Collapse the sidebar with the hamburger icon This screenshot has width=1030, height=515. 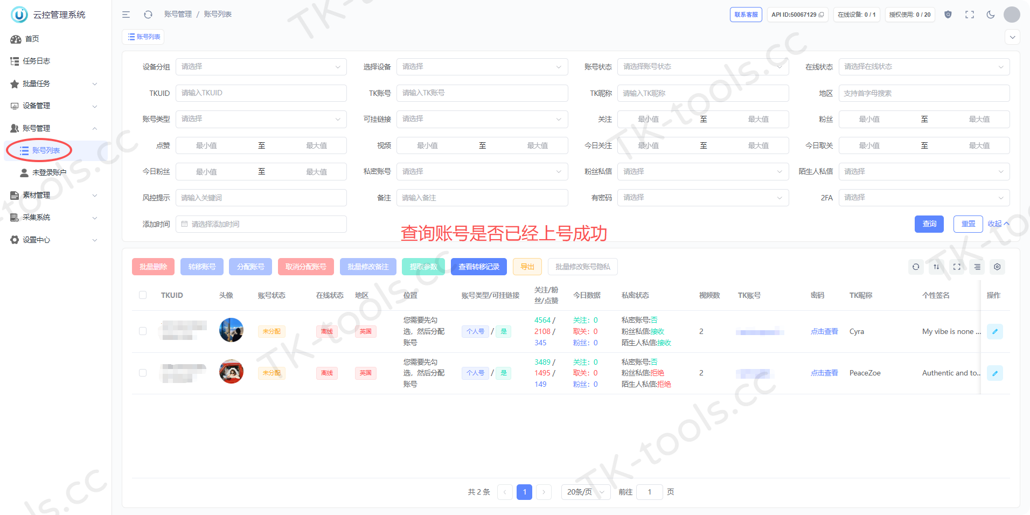(126, 15)
